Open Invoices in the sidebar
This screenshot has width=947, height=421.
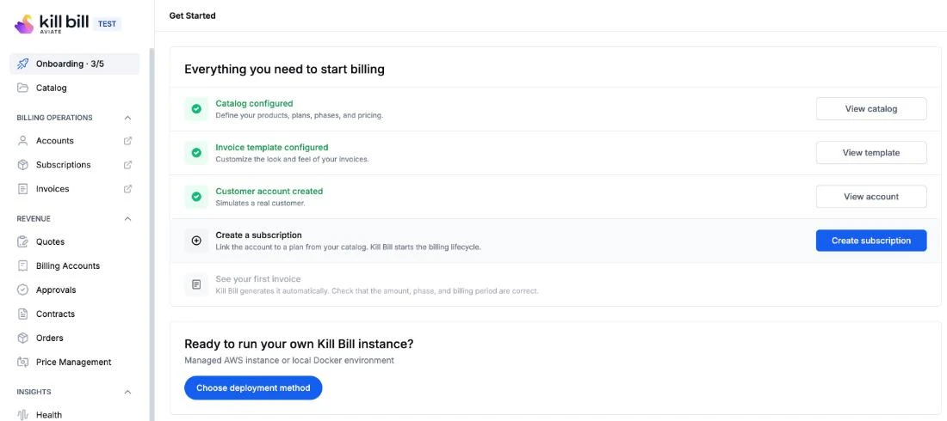pyautogui.click(x=74, y=189)
